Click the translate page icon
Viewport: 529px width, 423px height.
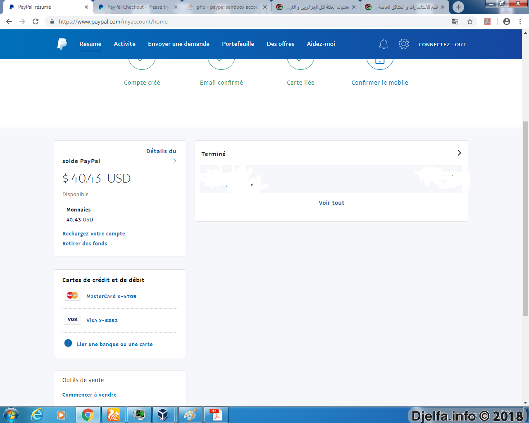point(455,21)
